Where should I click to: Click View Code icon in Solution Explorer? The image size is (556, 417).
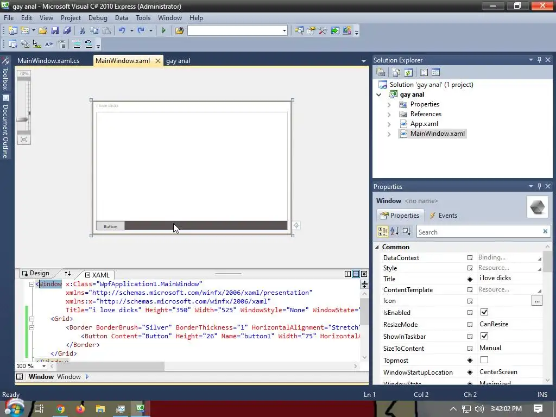[424, 73]
